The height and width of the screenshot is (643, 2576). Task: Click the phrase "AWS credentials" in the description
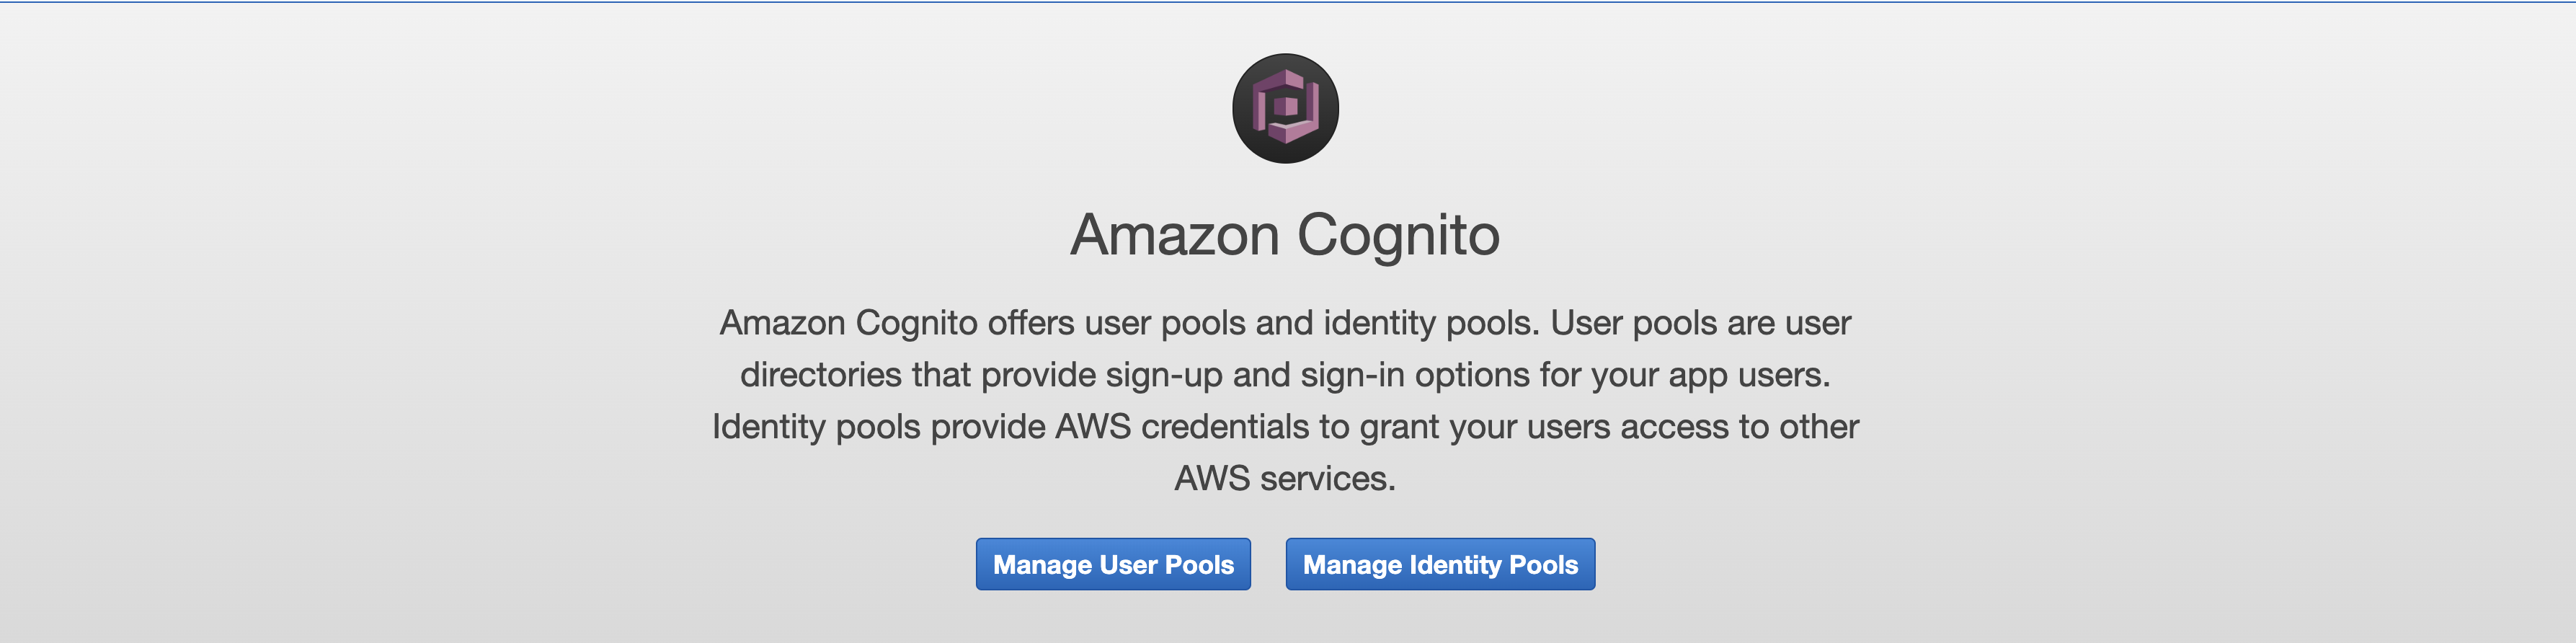pyautogui.click(x=1182, y=427)
